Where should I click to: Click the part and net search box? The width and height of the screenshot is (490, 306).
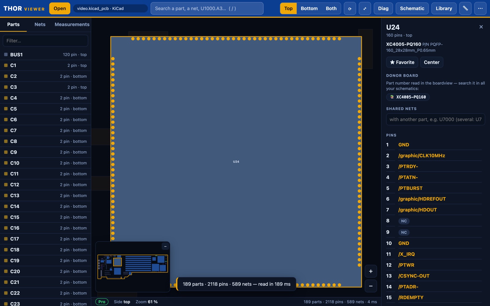(x=207, y=9)
